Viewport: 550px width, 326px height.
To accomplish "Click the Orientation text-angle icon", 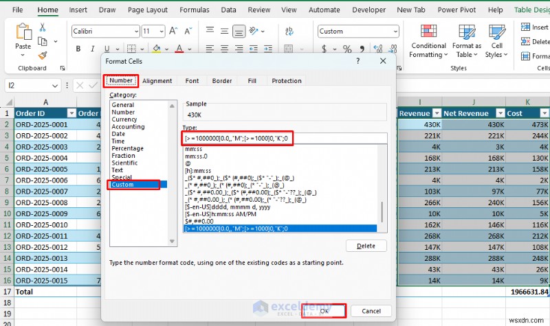I will pos(254,31).
